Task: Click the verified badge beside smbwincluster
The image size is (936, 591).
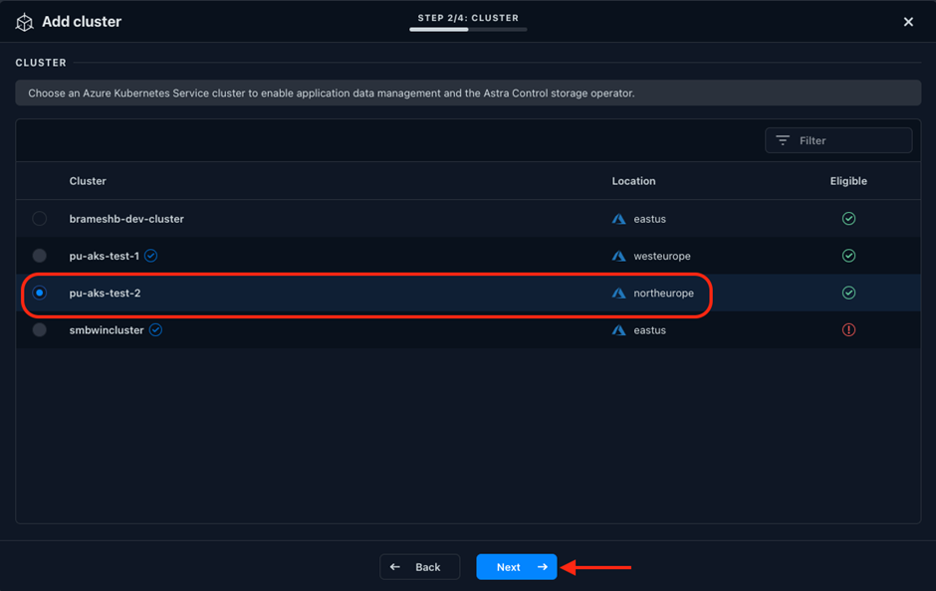Action: coord(155,329)
